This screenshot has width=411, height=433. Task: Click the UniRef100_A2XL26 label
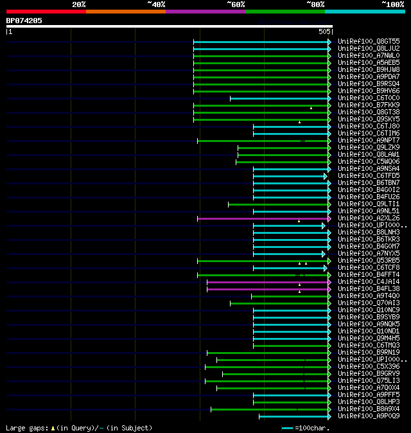369,218
